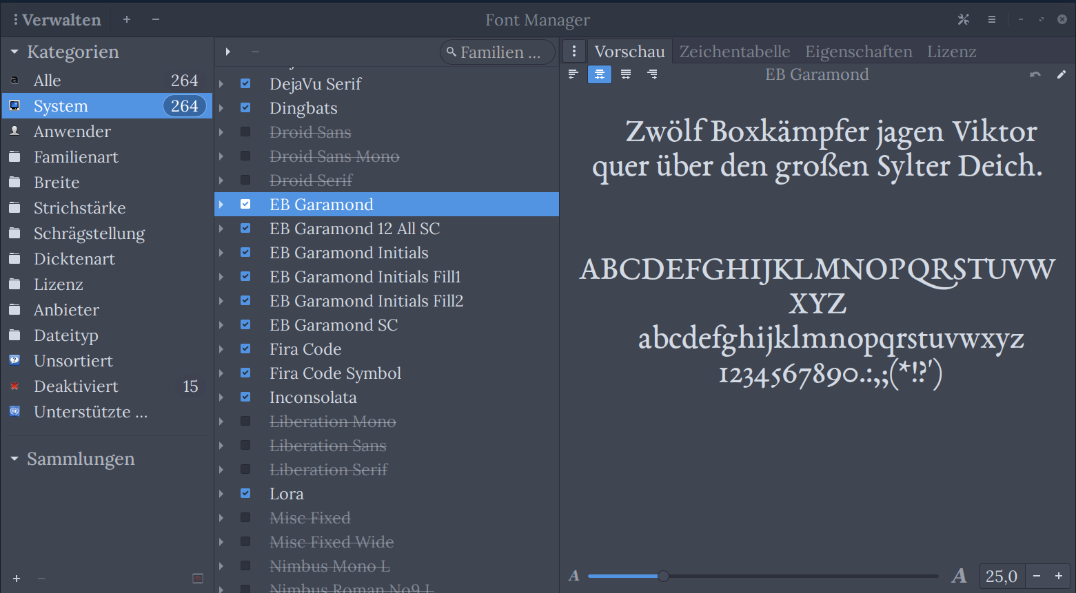Collapse the Sammlungen section
Image resolution: width=1076 pixels, height=593 pixels.
pyautogui.click(x=15, y=459)
